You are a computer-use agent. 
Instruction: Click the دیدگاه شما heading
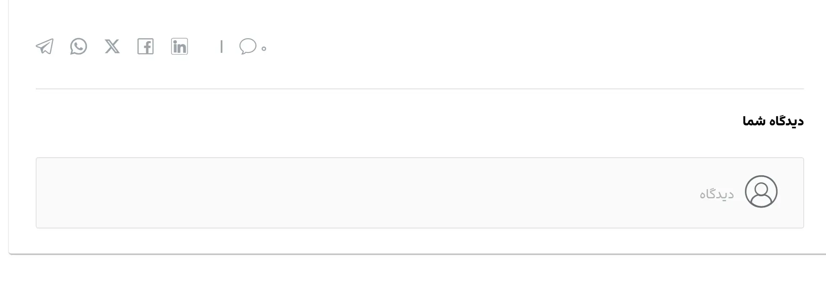[x=773, y=121]
